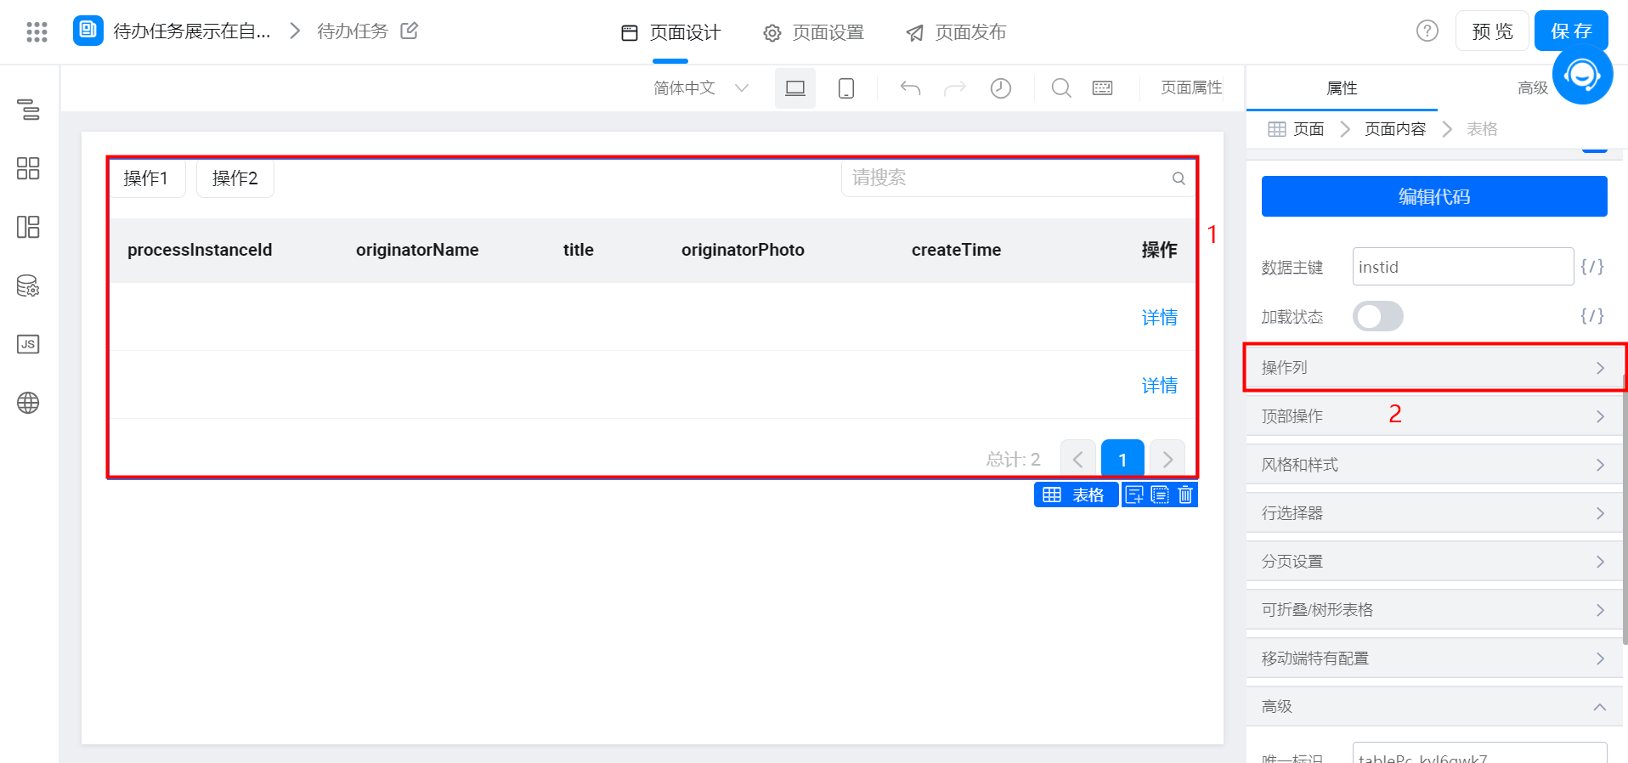Screen dimensions: 1628x763
Task: Expand the 行选择器 section
Action: [x=1434, y=513]
